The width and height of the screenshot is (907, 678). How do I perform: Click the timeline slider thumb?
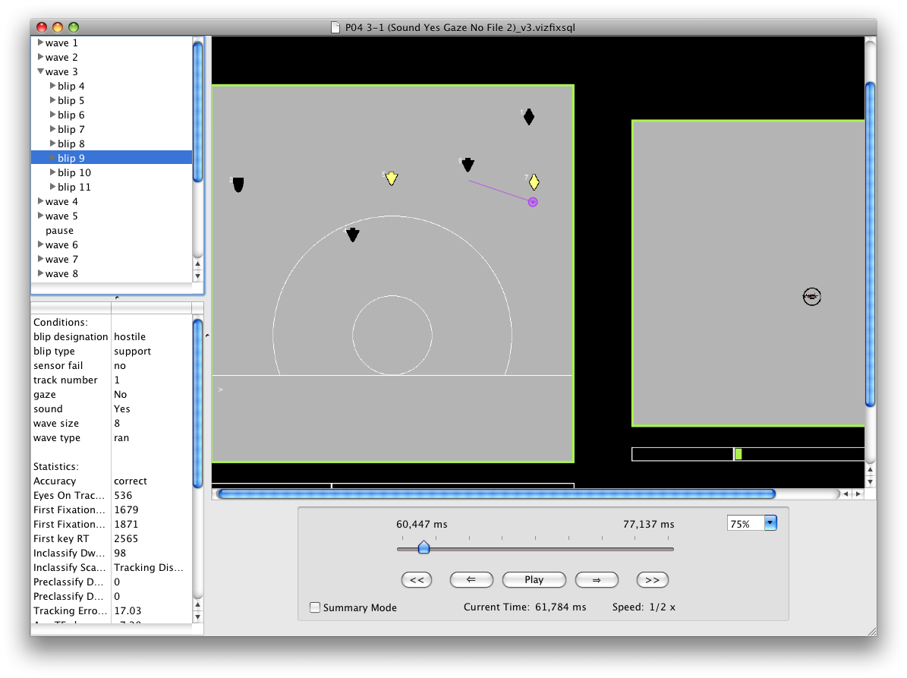424,547
